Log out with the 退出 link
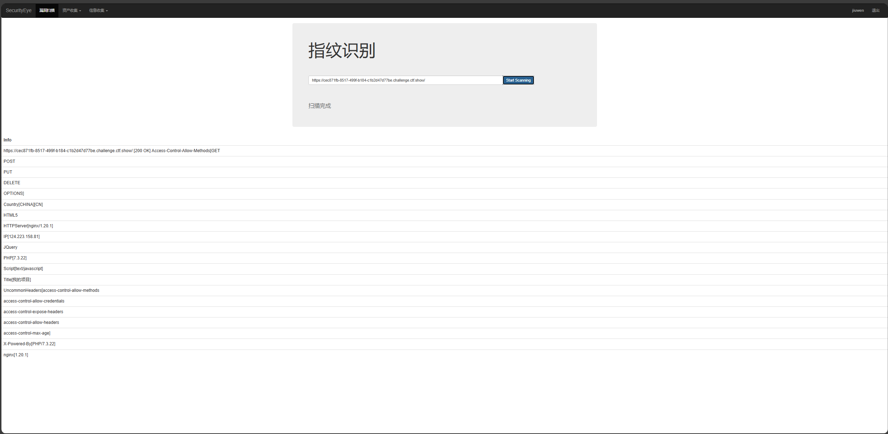 (x=876, y=10)
